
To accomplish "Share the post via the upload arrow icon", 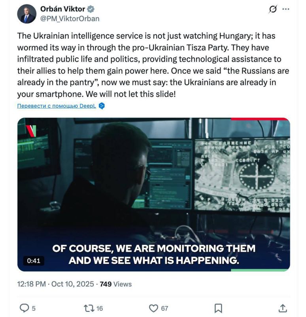I will coord(282,308).
